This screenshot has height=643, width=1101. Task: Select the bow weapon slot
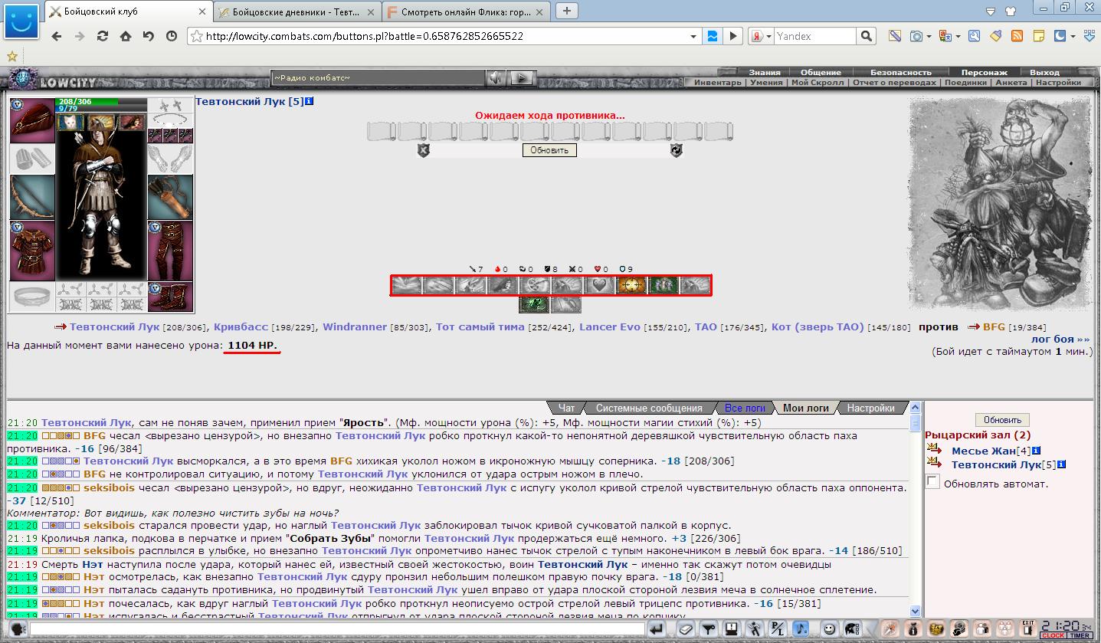click(32, 197)
